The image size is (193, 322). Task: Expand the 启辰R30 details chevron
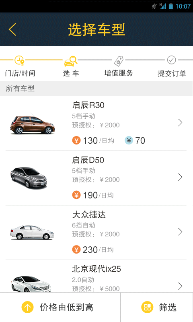point(180,123)
